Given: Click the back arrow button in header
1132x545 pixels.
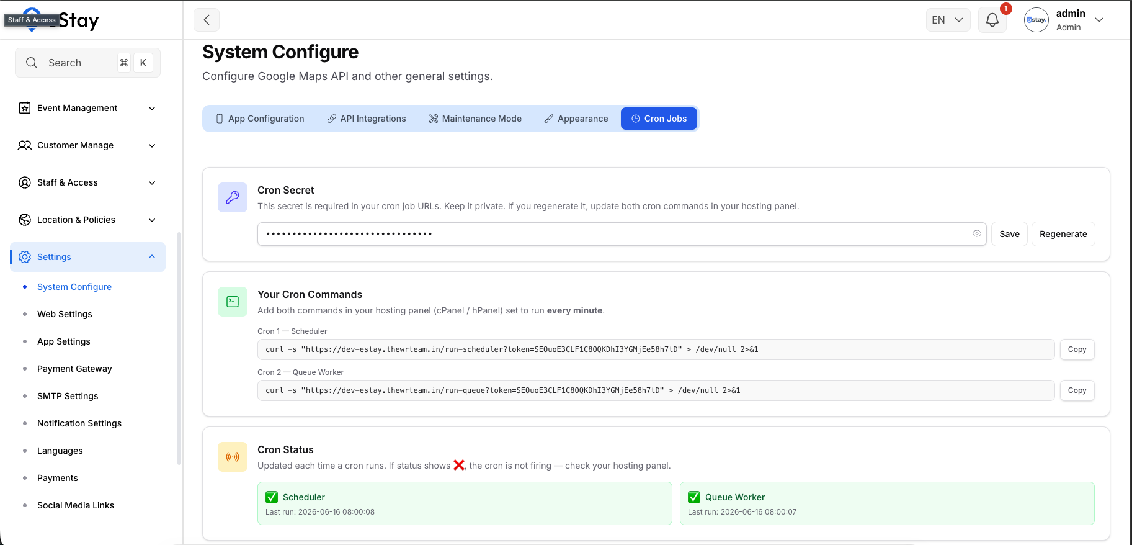Looking at the screenshot, I should (x=207, y=20).
